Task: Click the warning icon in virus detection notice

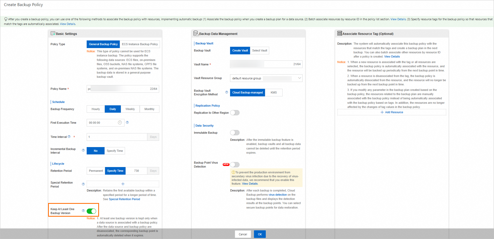Action: (x=233, y=172)
